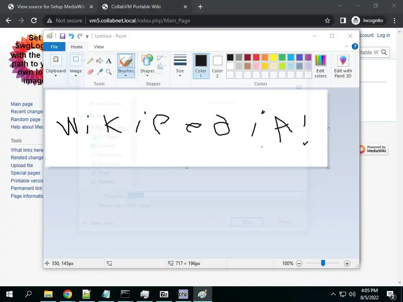Reload the page in Chrome

(x=34, y=20)
